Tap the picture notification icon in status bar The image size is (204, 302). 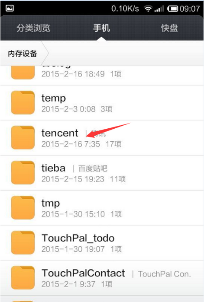(x=10, y=8)
